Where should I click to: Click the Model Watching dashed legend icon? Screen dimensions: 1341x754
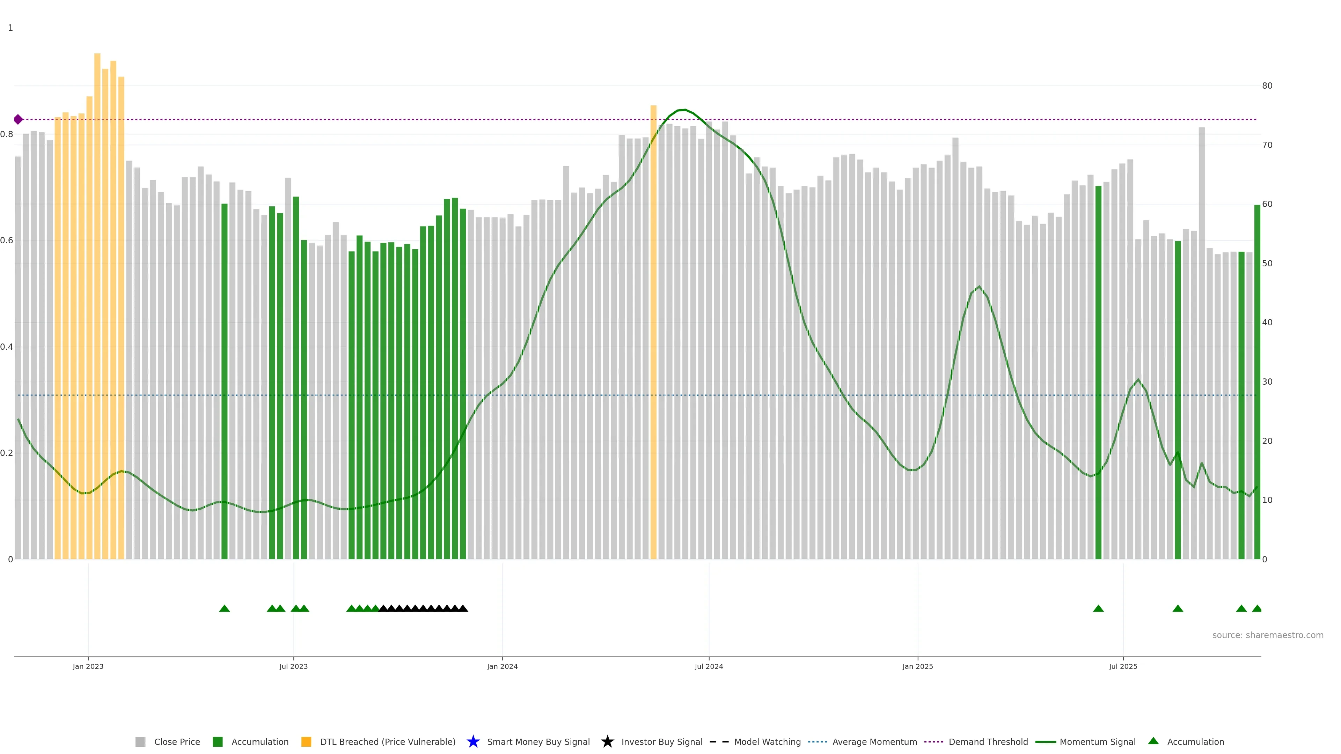[x=719, y=741]
